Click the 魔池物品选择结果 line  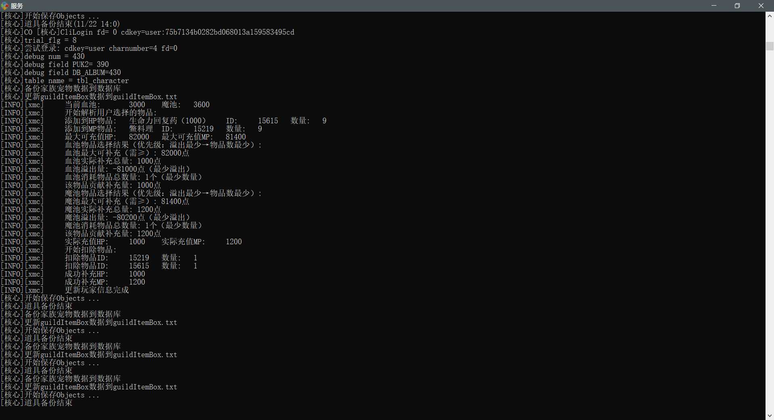click(131, 193)
